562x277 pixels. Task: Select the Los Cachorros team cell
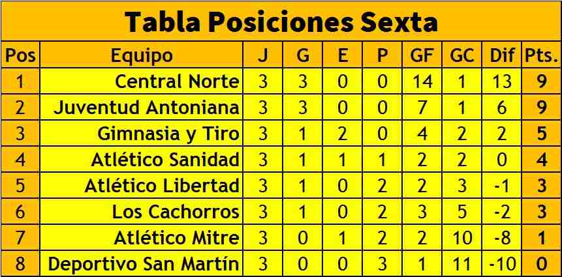click(142, 212)
